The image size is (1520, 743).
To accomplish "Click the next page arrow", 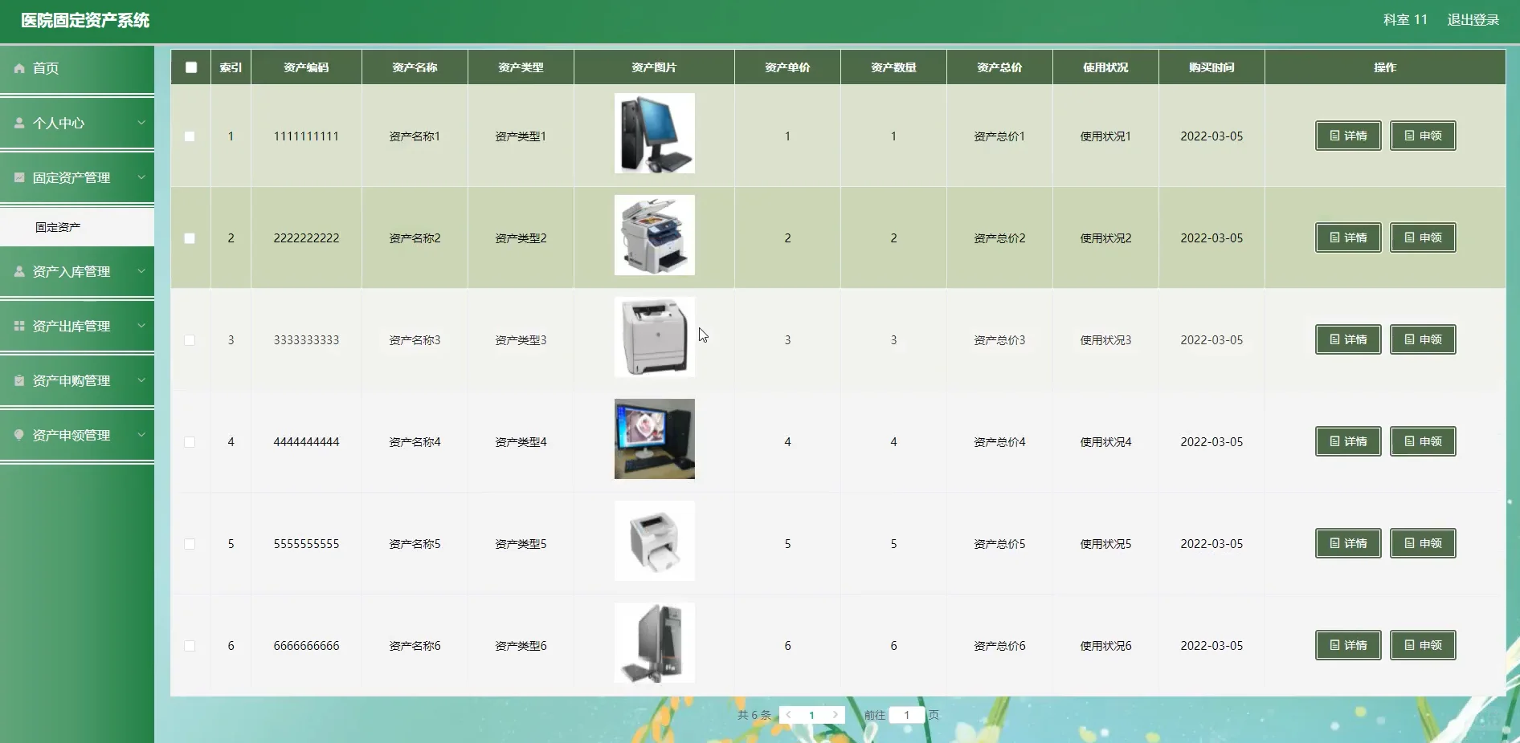I will (836, 715).
